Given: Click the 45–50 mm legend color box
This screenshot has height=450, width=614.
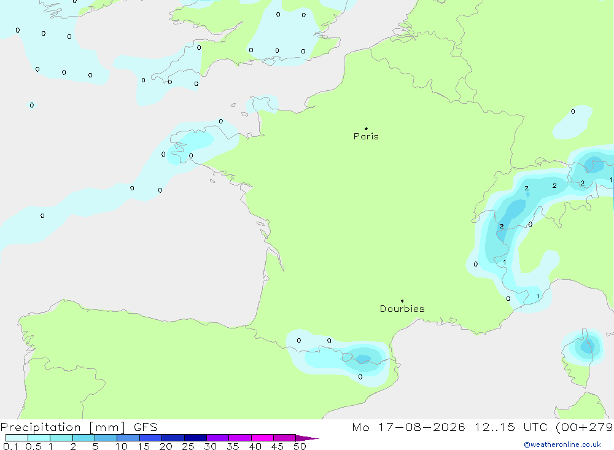Looking at the screenshot, I should click(x=285, y=438).
